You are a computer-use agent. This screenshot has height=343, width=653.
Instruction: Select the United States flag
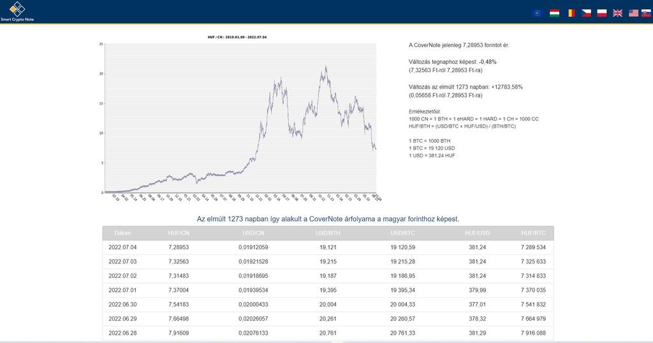(x=633, y=13)
